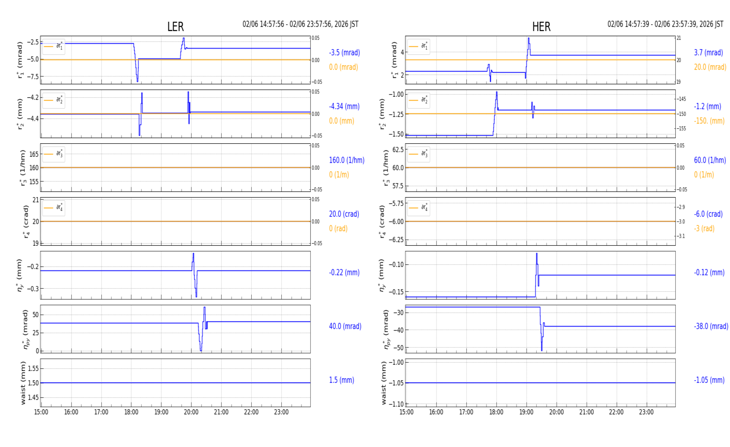This screenshot has height=447, width=730.
Task: Select the HER value -6.0 (crad)
Action: [x=708, y=214]
